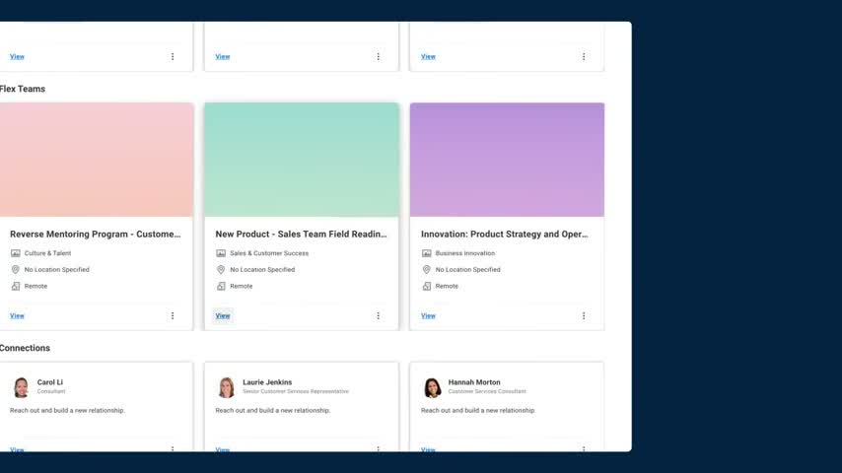Image resolution: width=842 pixels, height=473 pixels.
Task: Click Sales & Customer Success label
Action: coord(269,253)
